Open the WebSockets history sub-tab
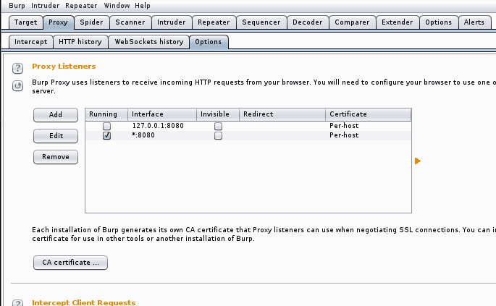Viewport: 496px width, 306px height. (x=149, y=42)
